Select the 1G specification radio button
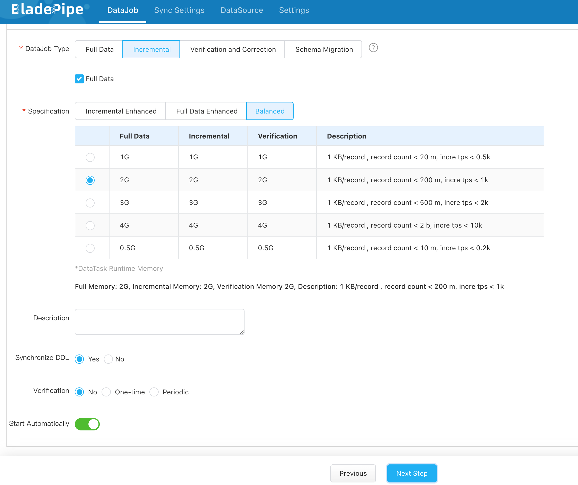Screen dimensions: 578x485 (90, 157)
